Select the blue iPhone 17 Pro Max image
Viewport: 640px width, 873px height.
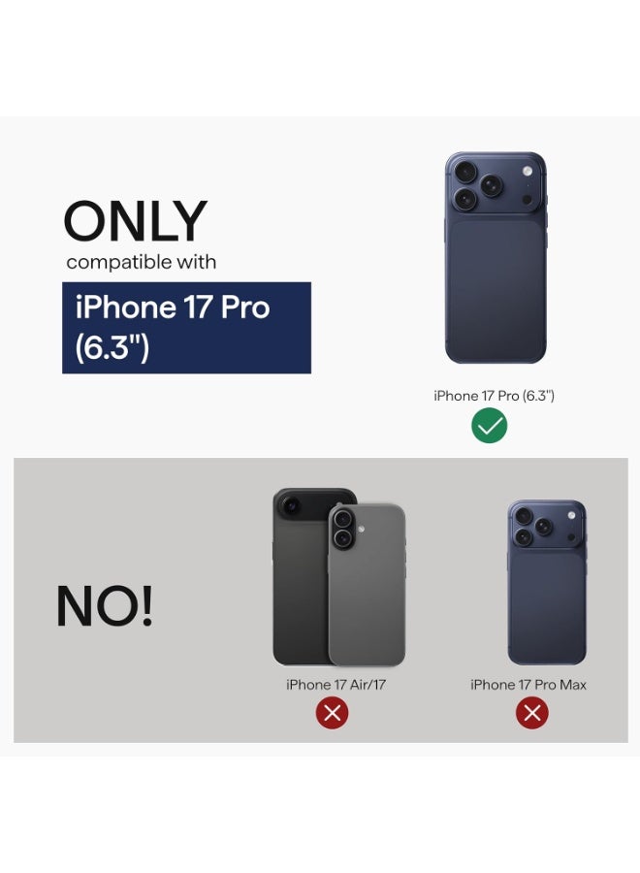coord(547,582)
